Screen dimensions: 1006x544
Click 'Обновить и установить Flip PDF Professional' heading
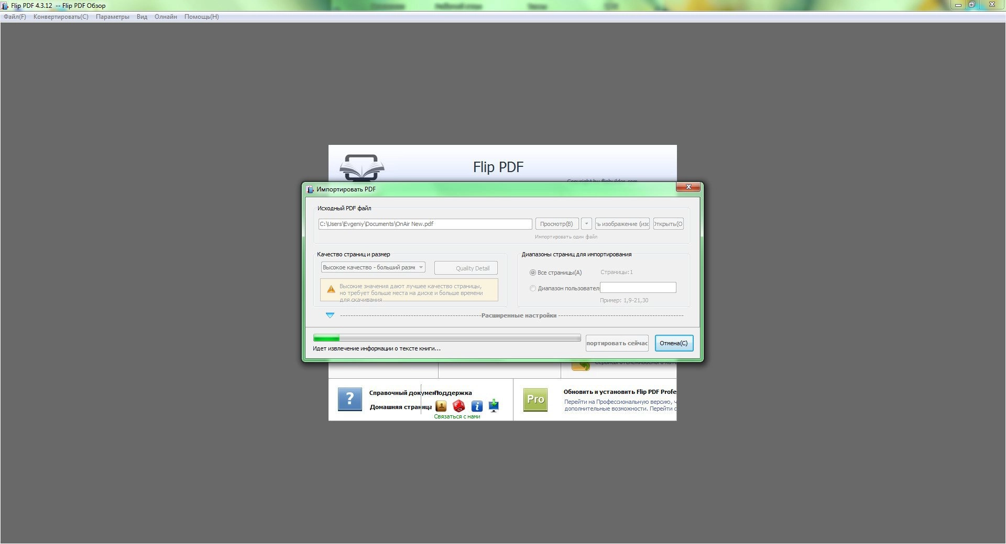(x=620, y=392)
